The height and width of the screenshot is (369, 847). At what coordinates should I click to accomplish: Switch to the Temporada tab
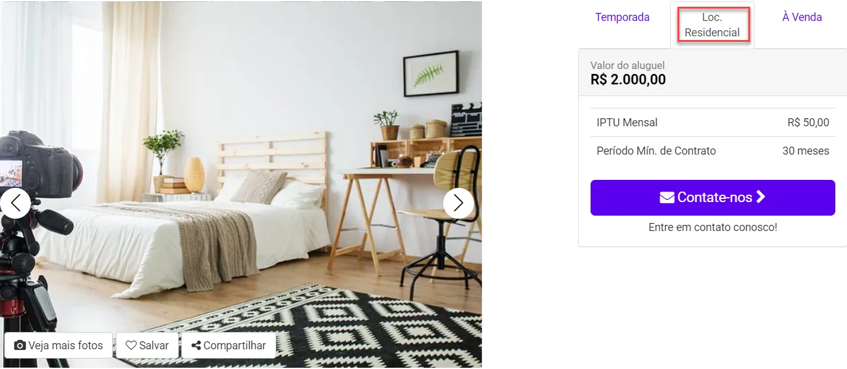click(622, 17)
